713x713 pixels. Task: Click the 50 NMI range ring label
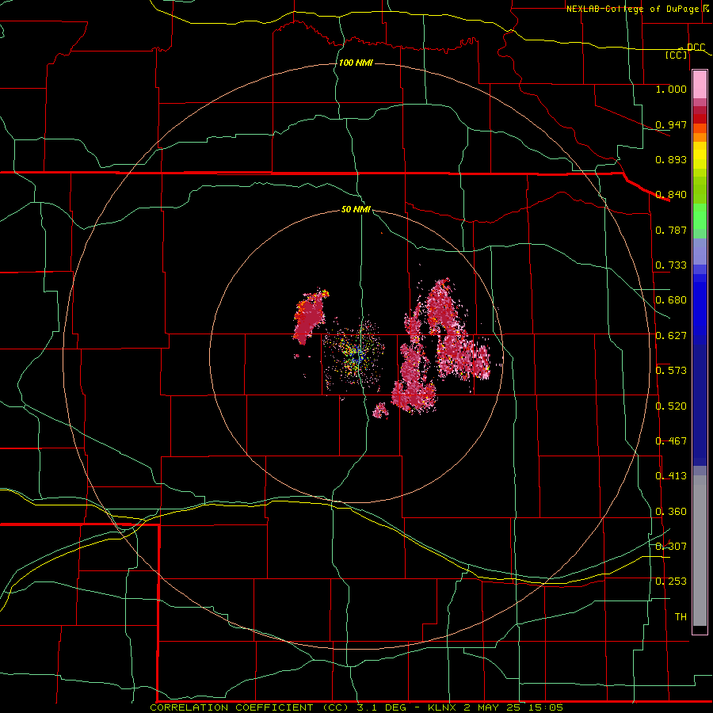[x=356, y=209]
